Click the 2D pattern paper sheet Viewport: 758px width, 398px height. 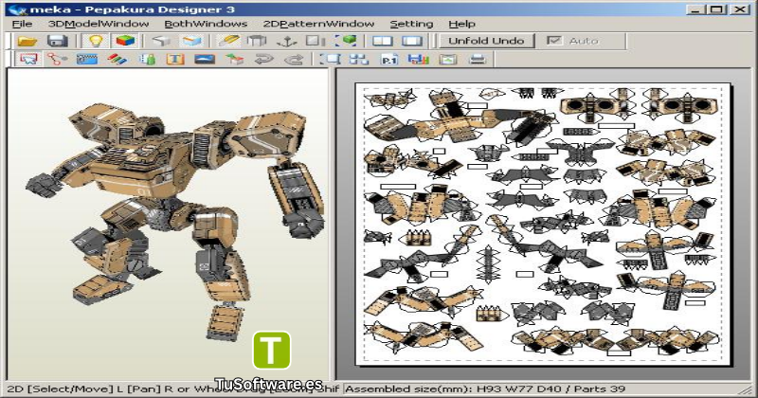pyautogui.click(x=543, y=224)
